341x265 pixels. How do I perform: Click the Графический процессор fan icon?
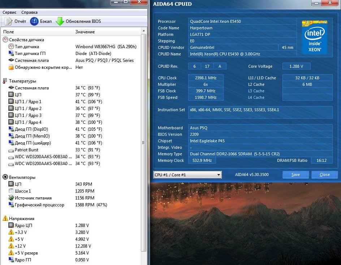[11, 205]
